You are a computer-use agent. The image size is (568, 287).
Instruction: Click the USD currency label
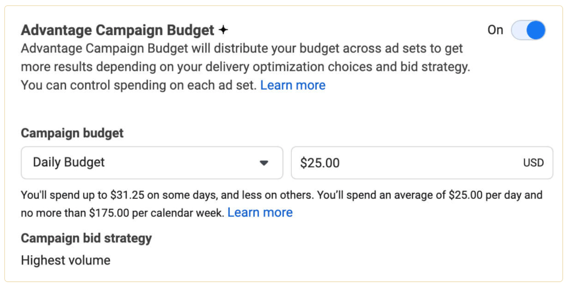pos(533,163)
